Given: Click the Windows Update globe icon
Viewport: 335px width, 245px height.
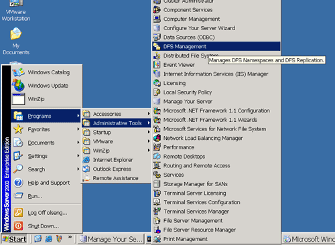Looking at the screenshot, I should [x=18, y=85].
